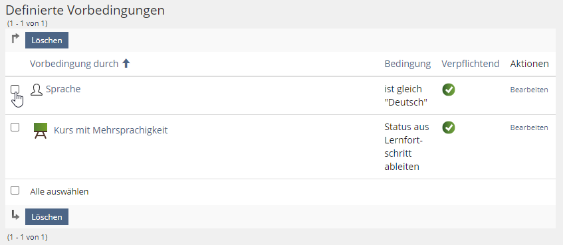563x245 pixels.
Task: Sort by Vorbedingung durch column header
Action: (74, 64)
